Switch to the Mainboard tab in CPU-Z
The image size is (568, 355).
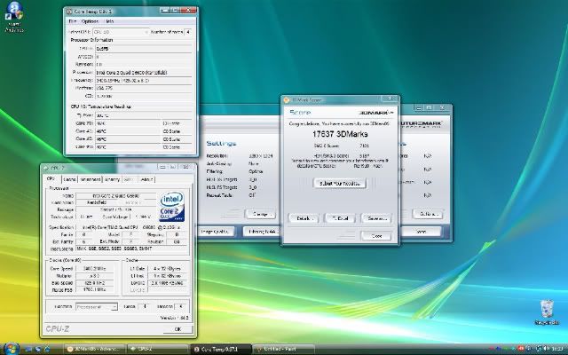click(91, 179)
